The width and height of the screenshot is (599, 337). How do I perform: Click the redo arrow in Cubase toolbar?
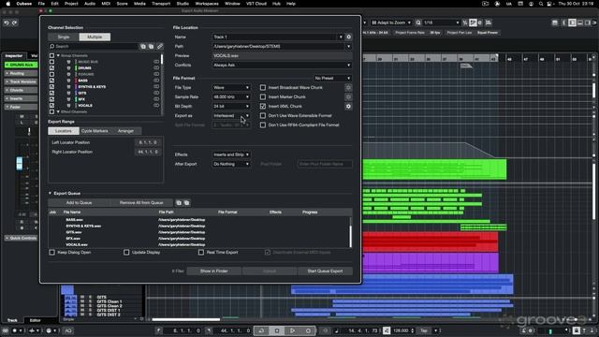15,22
